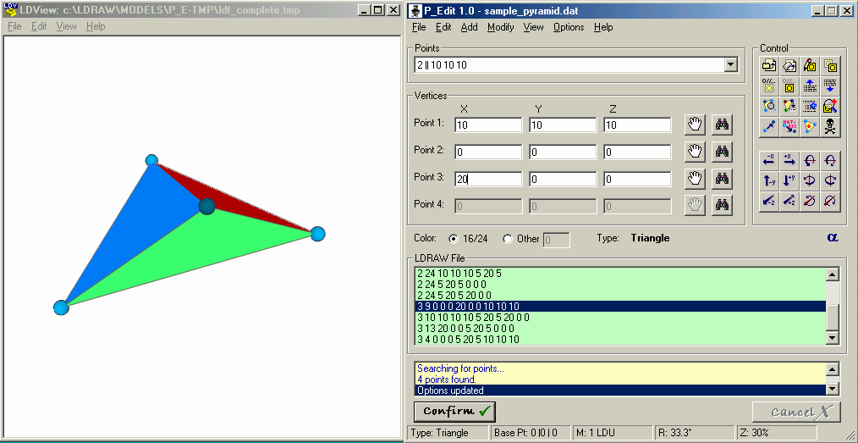The width and height of the screenshot is (858, 443).
Task: Click the MATRIX transform icon
Action: pyautogui.click(x=789, y=127)
